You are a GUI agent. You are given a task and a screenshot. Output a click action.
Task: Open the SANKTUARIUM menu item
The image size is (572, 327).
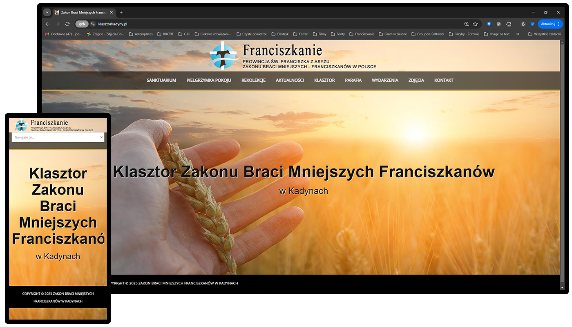coord(161,81)
